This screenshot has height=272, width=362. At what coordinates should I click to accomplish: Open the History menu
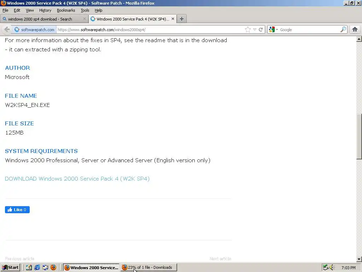(45, 10)
